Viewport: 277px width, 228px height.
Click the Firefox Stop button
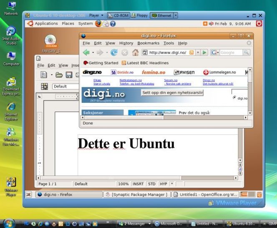coord(125,52)
